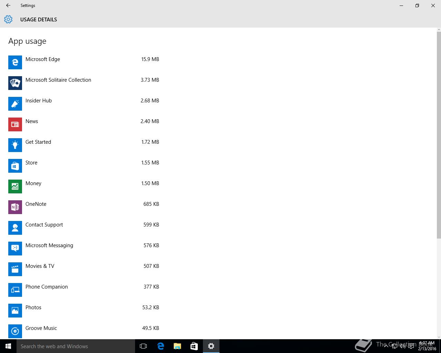Select the Microsoft Messaging label
This screenshot has width=441, height=353.
(49, 245)
